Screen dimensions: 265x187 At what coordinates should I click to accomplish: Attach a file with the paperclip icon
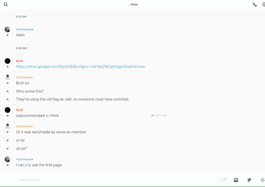coord(249,180)
